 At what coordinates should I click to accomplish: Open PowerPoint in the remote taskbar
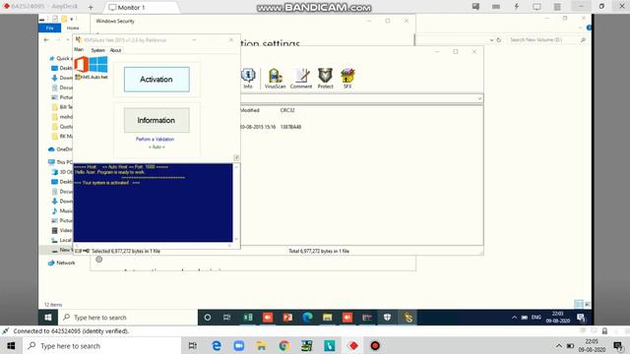point(287,318)
